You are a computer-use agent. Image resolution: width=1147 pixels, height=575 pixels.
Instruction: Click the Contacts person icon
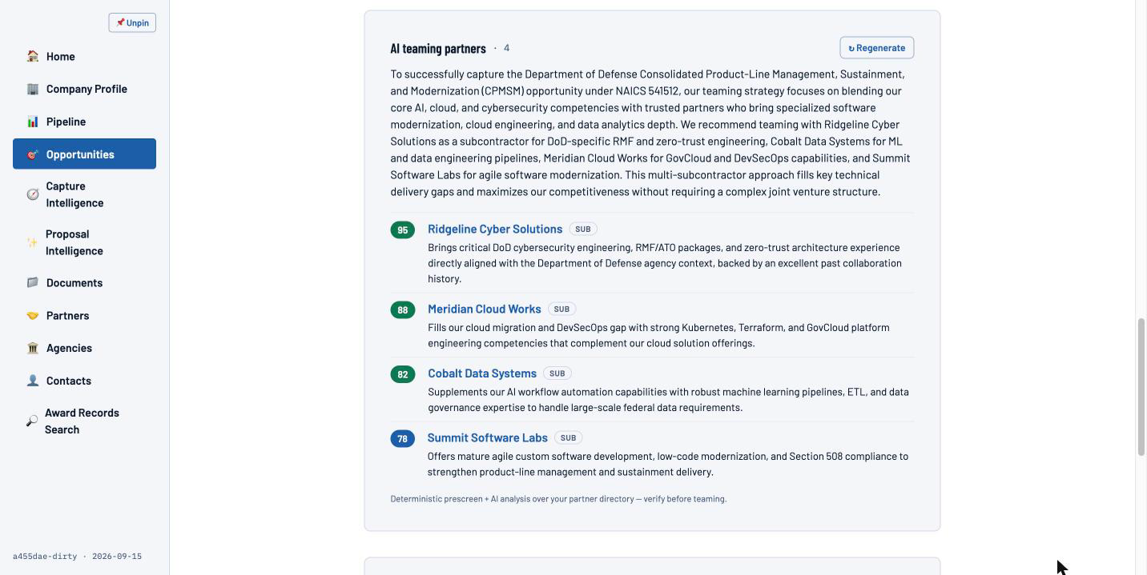coord(33,381)
